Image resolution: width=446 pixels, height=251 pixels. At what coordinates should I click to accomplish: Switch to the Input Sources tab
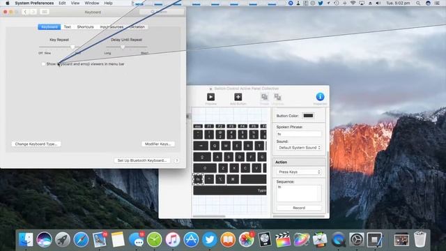111,26
